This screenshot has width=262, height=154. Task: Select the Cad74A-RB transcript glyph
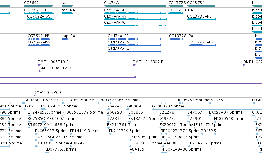click(x=135, y=13)
